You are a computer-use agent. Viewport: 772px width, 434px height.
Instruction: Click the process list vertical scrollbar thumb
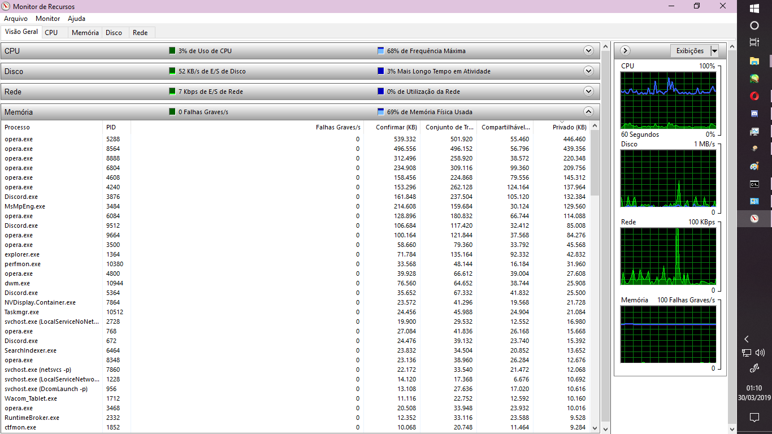tap(595, 162)
